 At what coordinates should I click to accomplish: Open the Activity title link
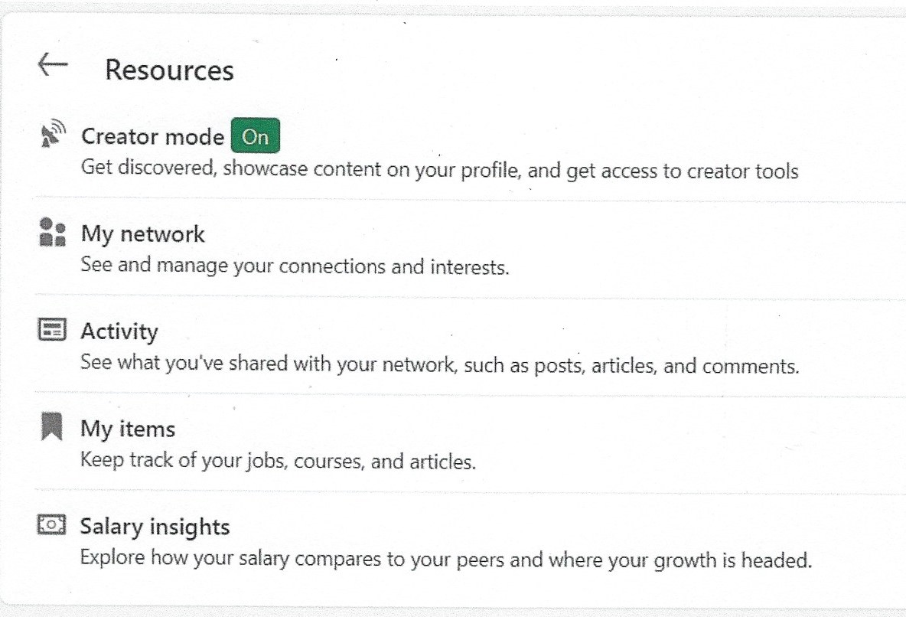119,331
